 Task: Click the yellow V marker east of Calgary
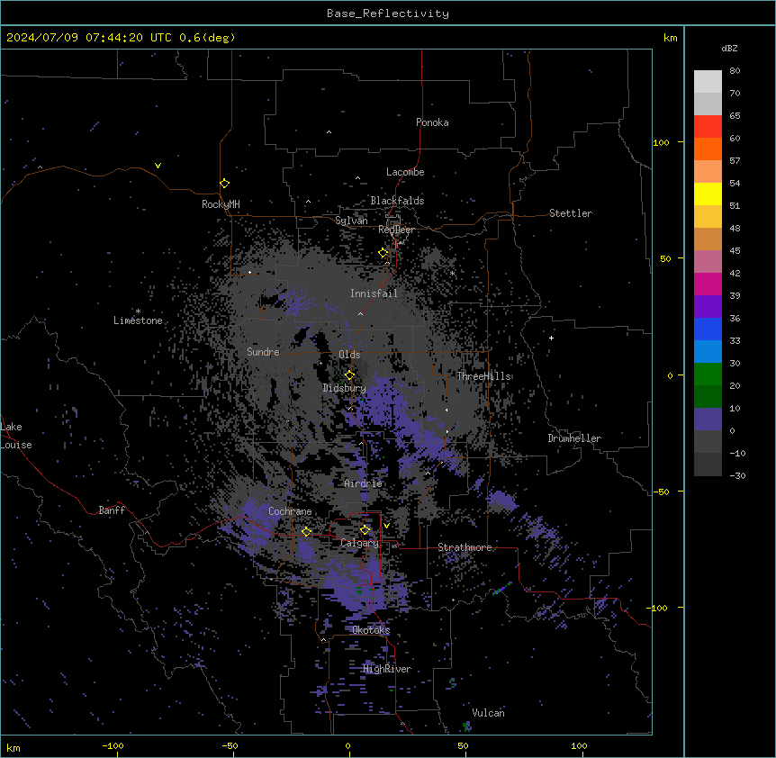386,526
